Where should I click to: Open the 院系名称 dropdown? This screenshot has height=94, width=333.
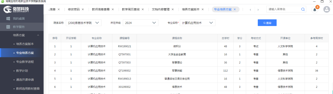pyautogui.click(x=84, y=23)
